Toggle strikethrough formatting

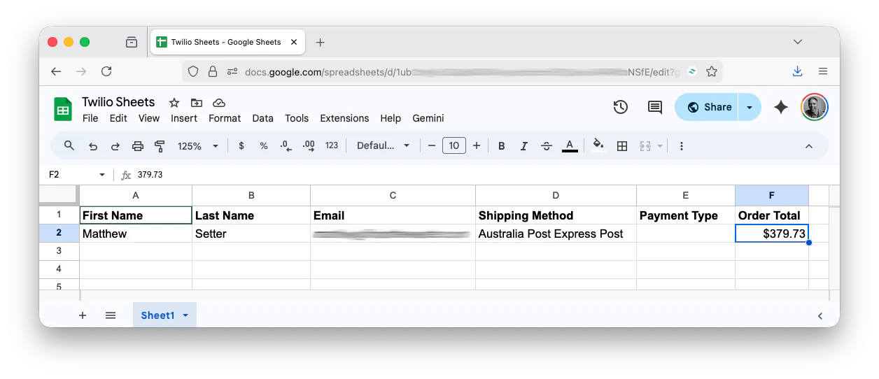(x=547, y=145)
